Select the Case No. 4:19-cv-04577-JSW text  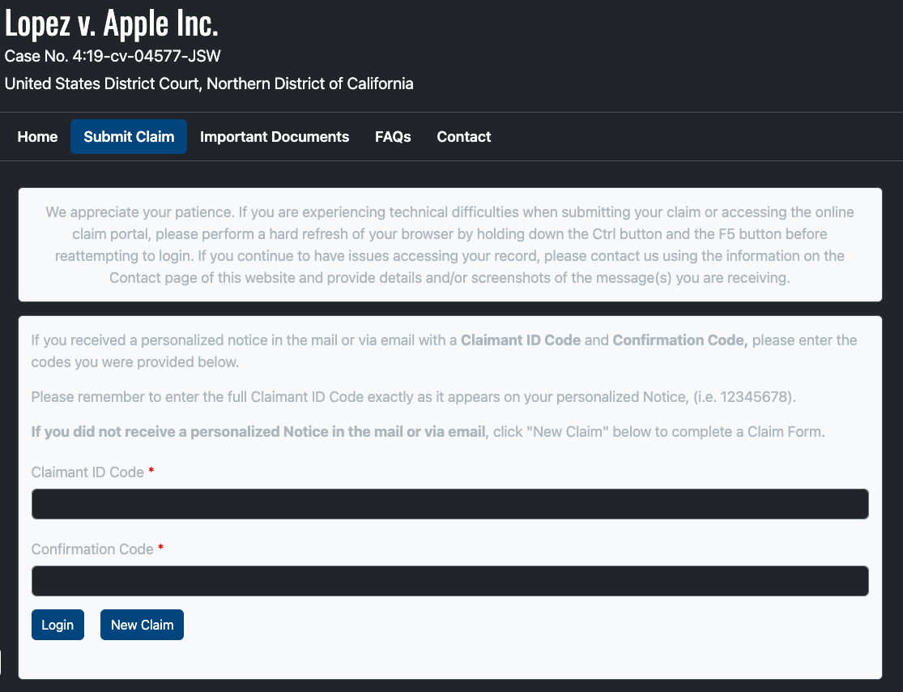point(113,56)
